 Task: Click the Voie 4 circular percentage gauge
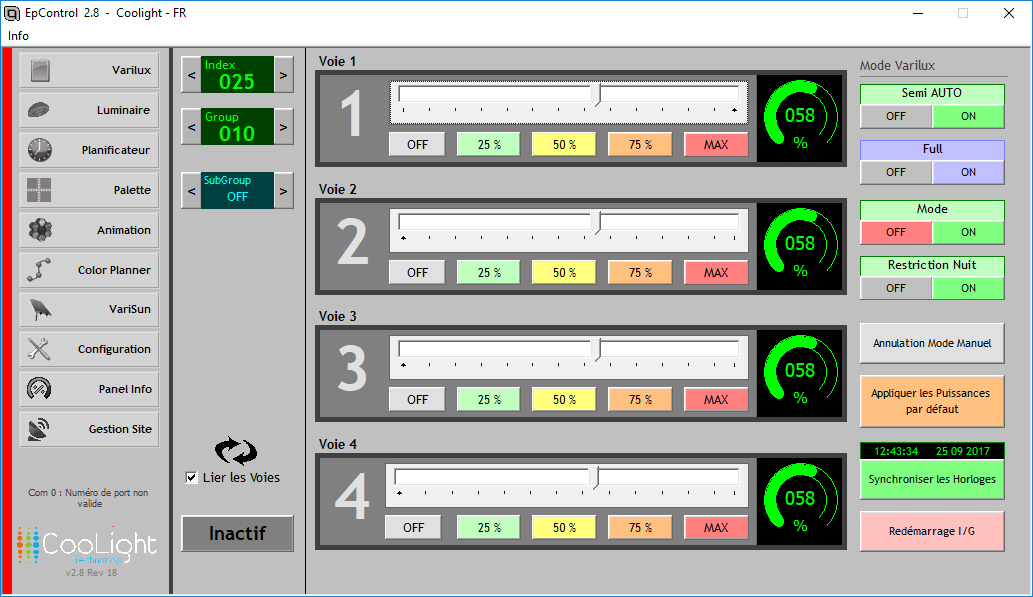coord(800,501)
